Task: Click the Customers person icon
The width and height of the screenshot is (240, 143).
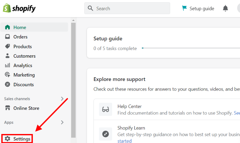Action: pyautogui.click(x=7, y=56)
